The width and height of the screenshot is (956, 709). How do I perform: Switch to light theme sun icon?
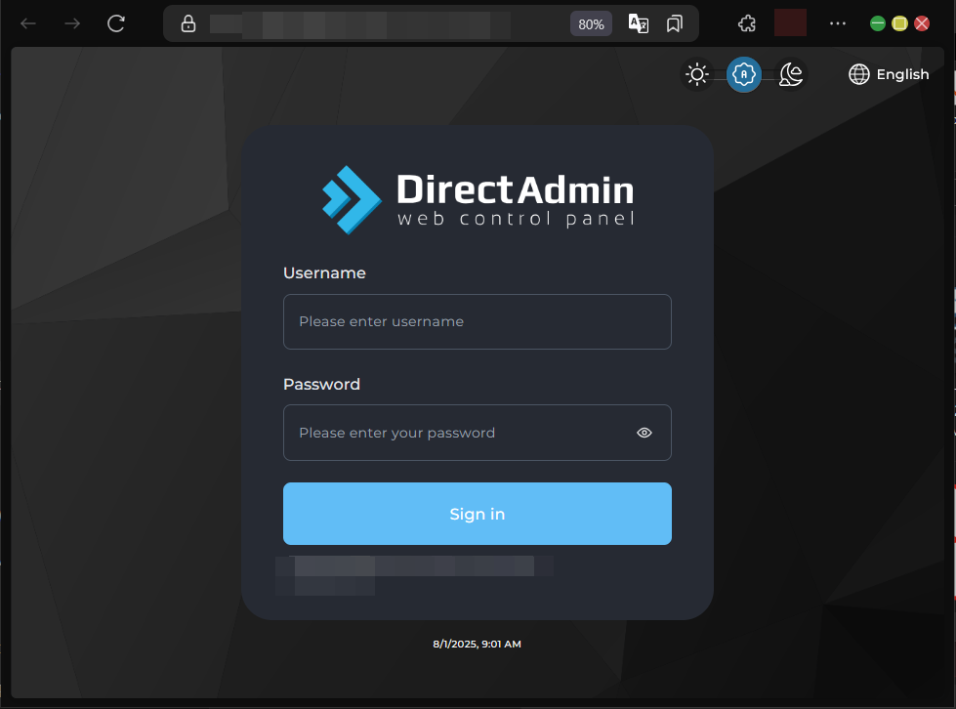[x=697, y=74]
